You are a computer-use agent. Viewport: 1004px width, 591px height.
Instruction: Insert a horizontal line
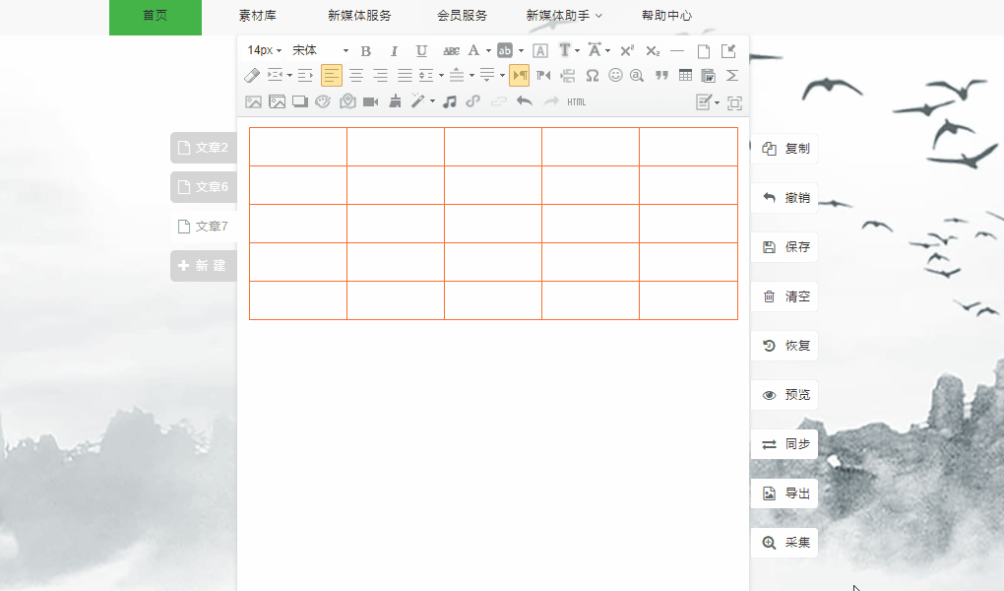tap(677, 50)
